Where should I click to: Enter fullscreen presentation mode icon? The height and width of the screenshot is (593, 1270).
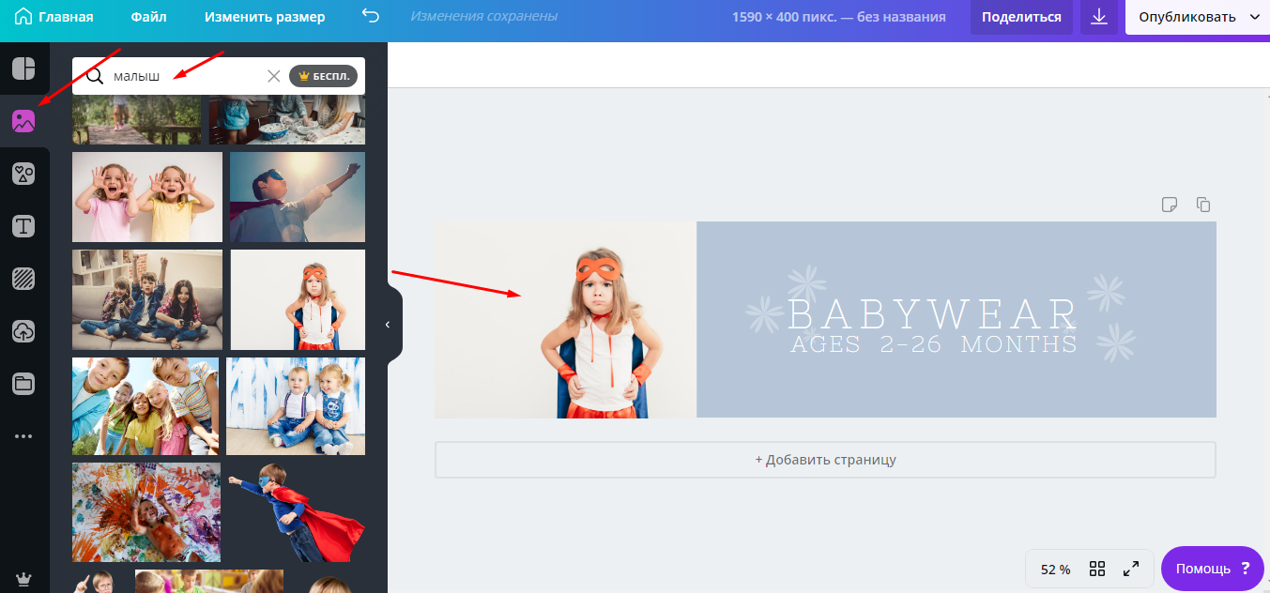1131,569
